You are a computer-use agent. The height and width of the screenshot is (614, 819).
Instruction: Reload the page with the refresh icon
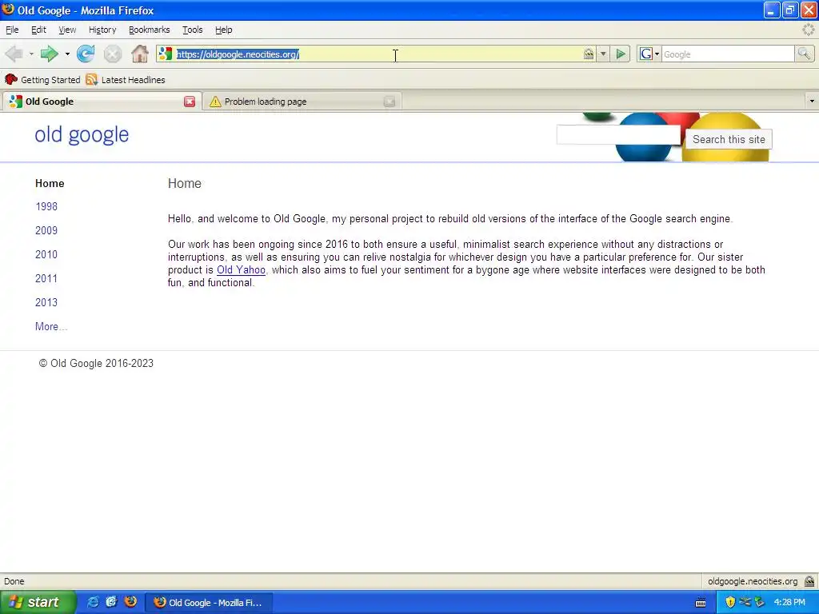tap(86, 54)
